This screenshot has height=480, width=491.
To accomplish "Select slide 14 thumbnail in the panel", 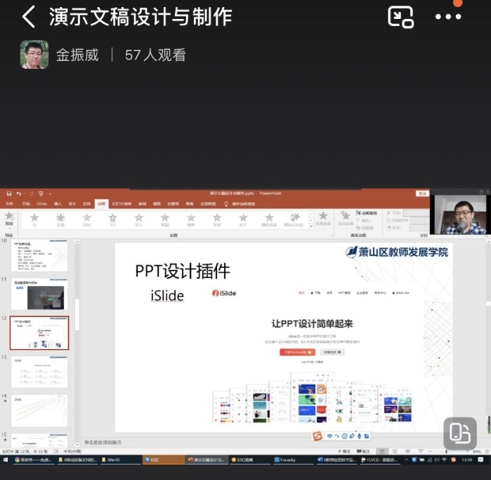I will point(39,411).
